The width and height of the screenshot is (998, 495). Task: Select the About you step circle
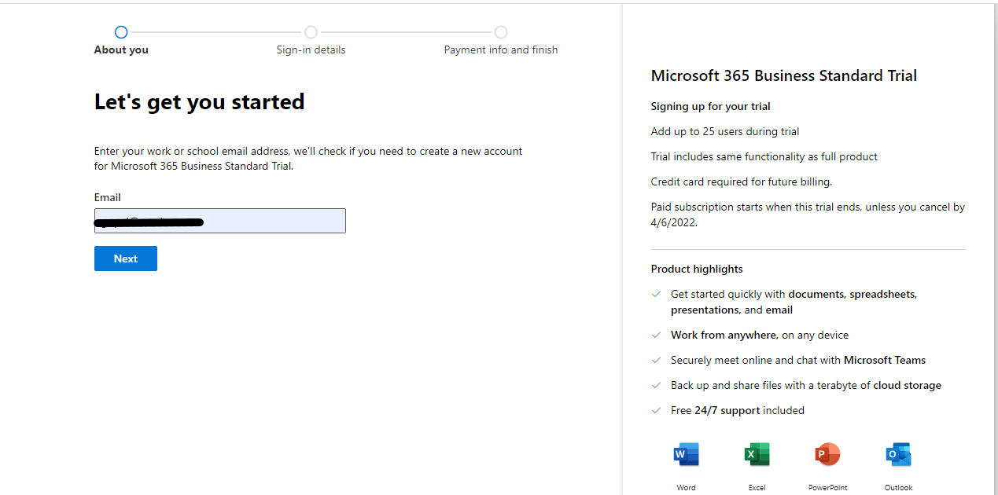pyautogui.click(x=120, y=32)
